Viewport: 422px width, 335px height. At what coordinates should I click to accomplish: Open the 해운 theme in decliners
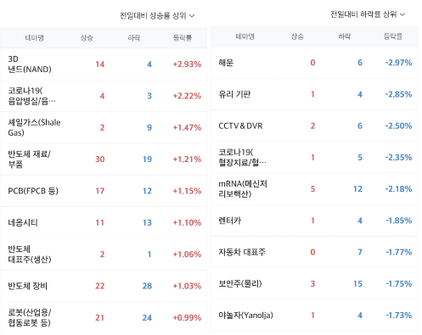click(226, 63)
